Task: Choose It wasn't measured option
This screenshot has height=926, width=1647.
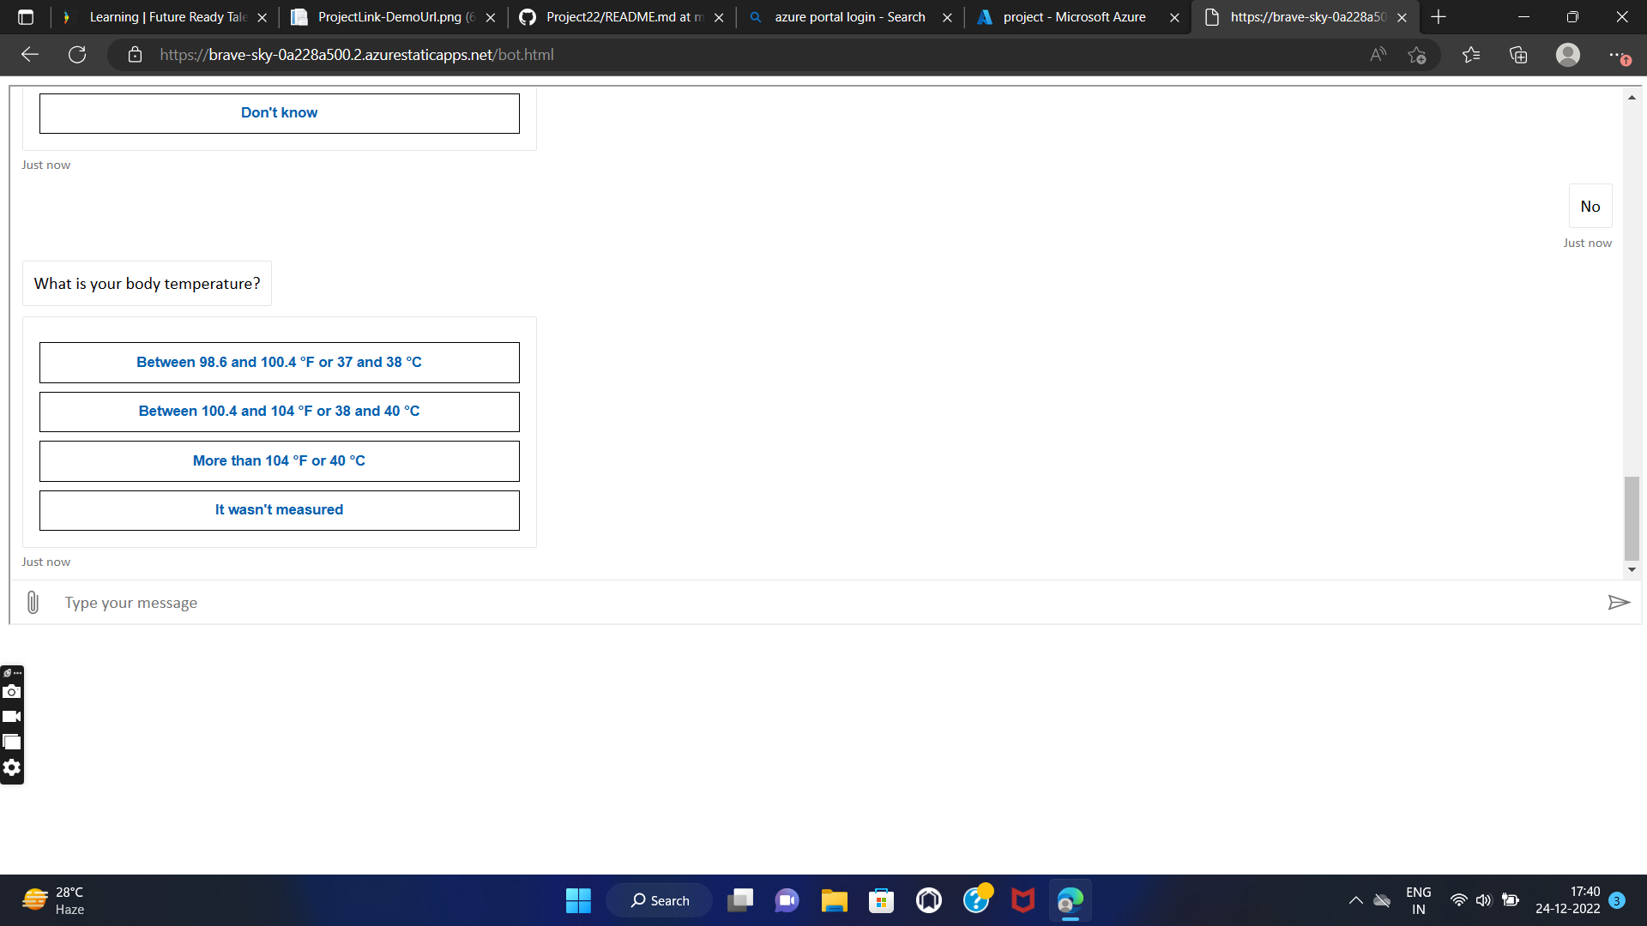Action: pyautogui.click(x=279, y=510)
